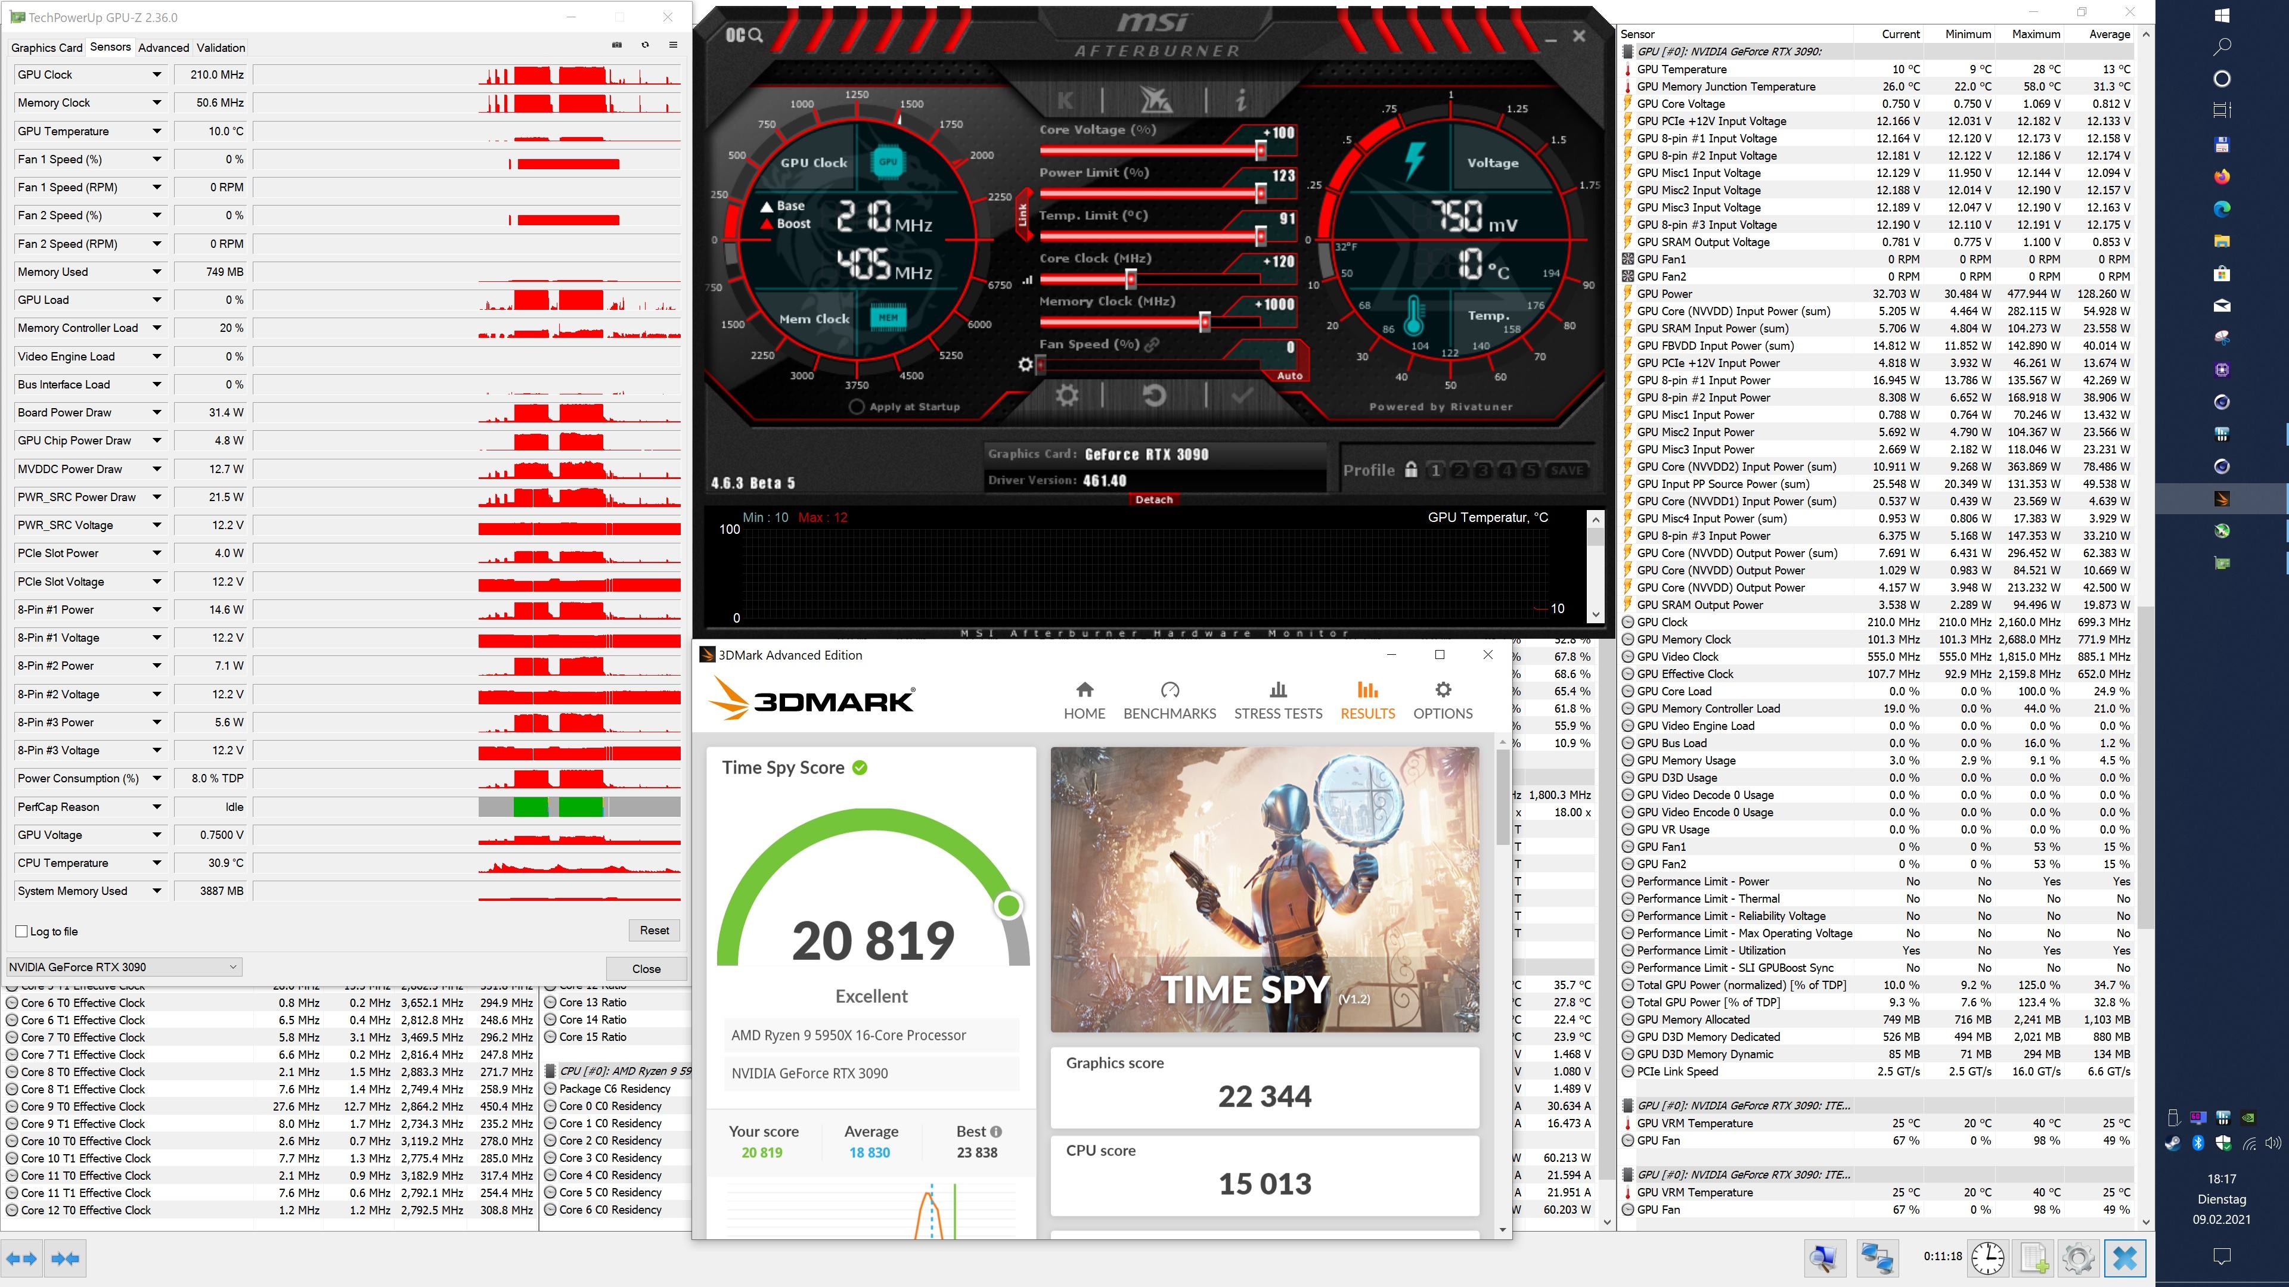
Task: Open the voltage-frequency curve editor bars icon
Action: [1027, 280]
